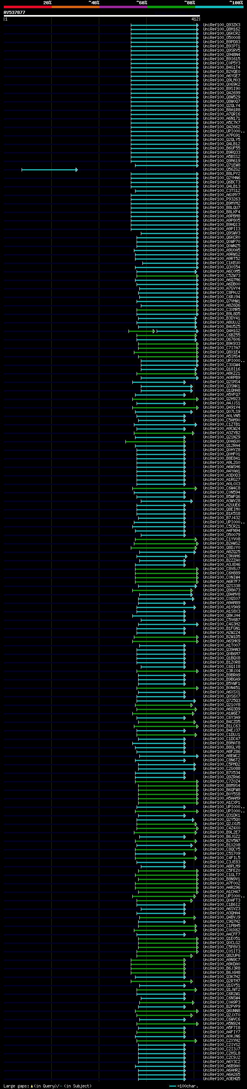Click hit label UniRef100_O50079
This screenshot has height=1089, width=247.
(x=222, y=535)
